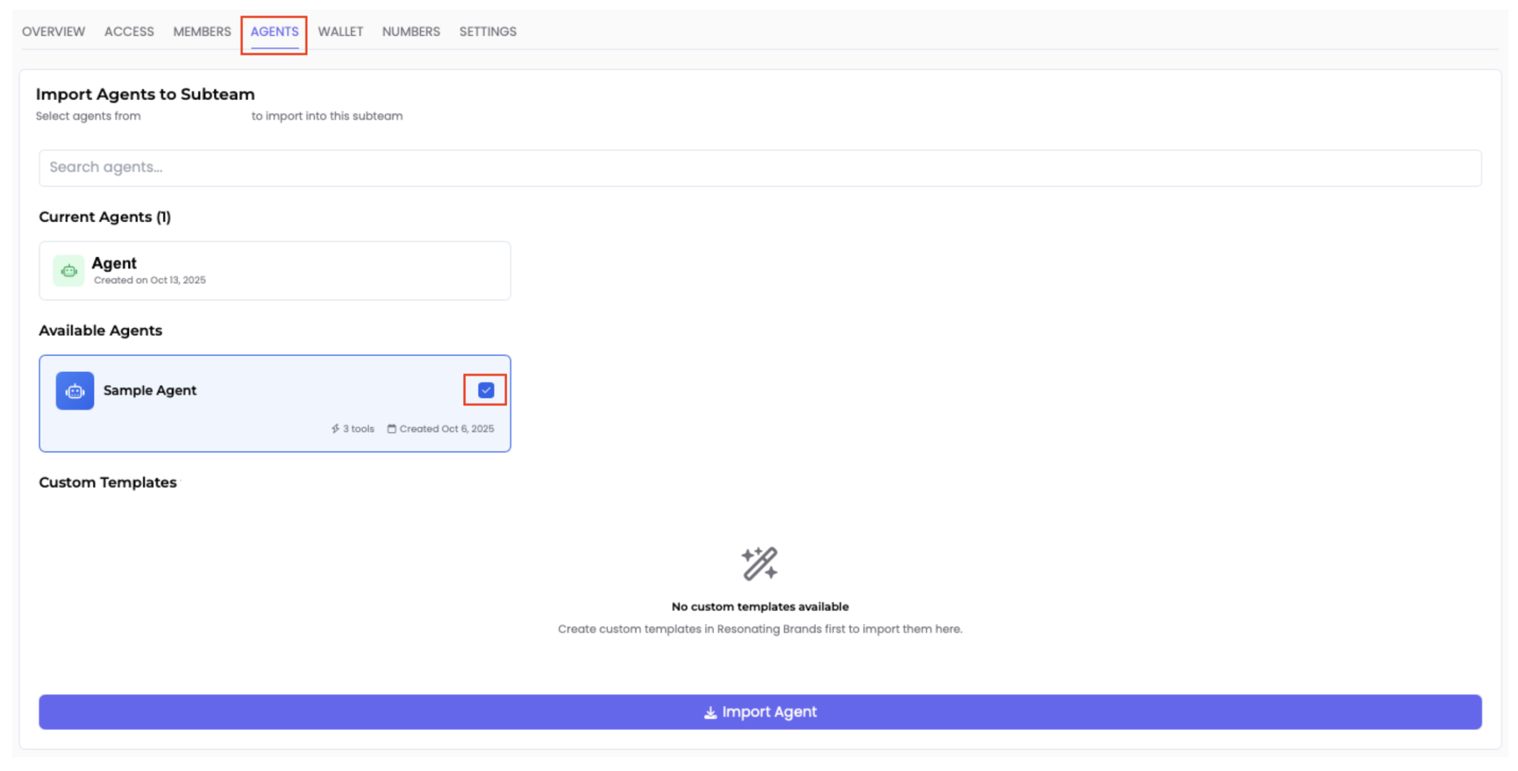Viewport: 1518px width, 771px height.
Task: Switch to the Overview tab
Action: (x=53, y=31)
